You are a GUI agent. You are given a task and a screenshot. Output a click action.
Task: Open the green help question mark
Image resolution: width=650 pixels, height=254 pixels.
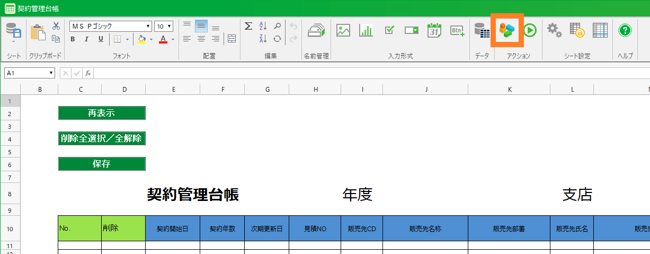[625, 30]
